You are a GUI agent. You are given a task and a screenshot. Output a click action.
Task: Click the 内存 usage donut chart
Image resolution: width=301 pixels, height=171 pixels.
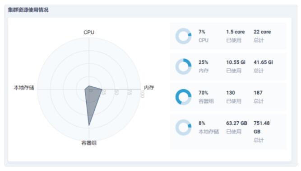(x=183, y=66)
